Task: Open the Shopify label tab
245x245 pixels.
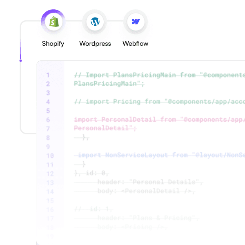Action: 53,44
